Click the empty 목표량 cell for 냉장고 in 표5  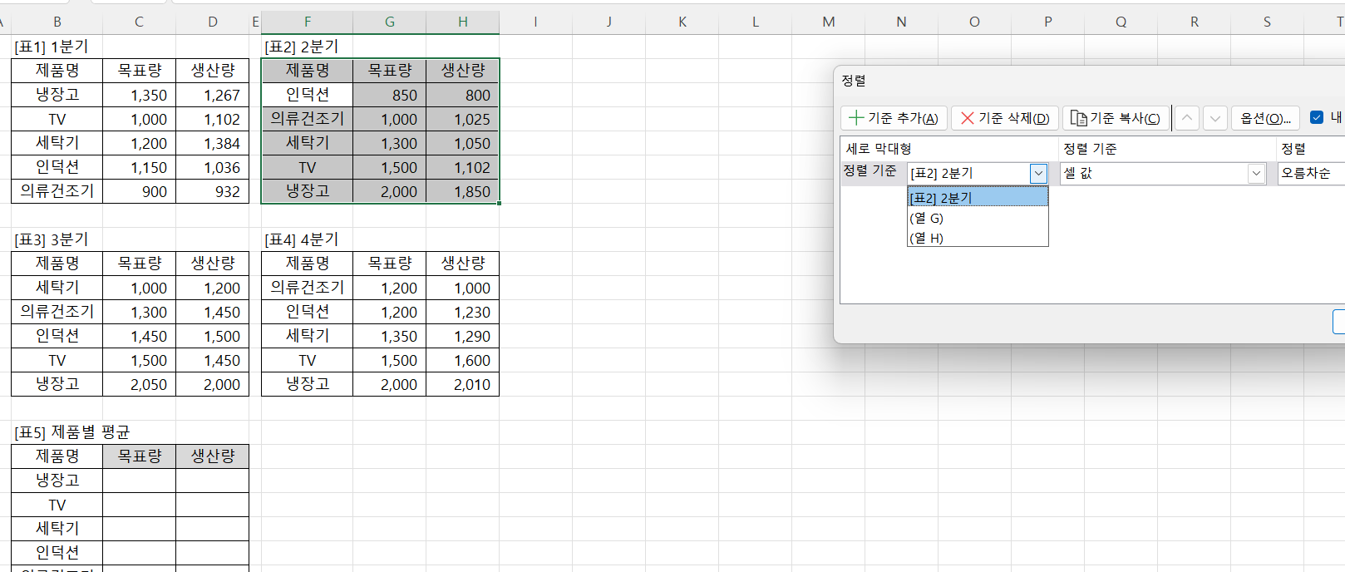(139, 481)
